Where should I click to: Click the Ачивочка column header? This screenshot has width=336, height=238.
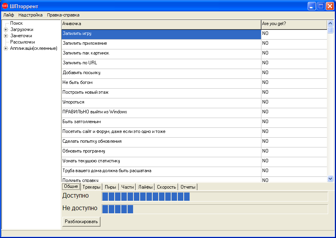[161, 24]
